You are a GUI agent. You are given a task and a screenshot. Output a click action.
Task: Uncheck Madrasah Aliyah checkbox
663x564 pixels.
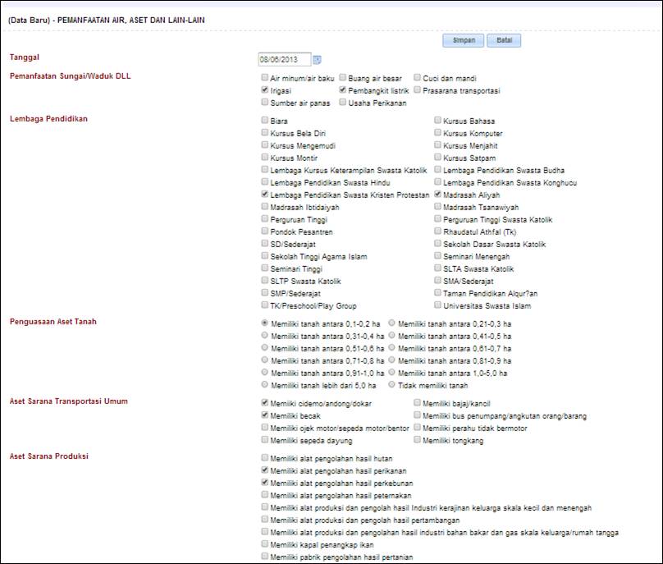pos(437,194)
